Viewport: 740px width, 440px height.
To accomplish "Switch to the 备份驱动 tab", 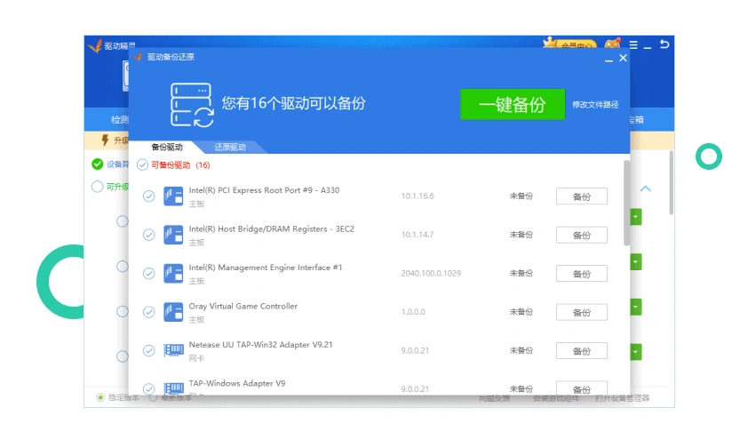I will tap(167, 148).
